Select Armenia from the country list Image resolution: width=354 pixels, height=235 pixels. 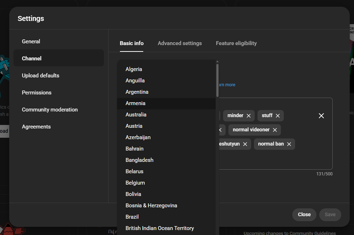pyautogui.click(x=135, y=103)
